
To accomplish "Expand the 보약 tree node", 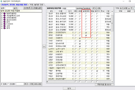I will coord(2,28).
